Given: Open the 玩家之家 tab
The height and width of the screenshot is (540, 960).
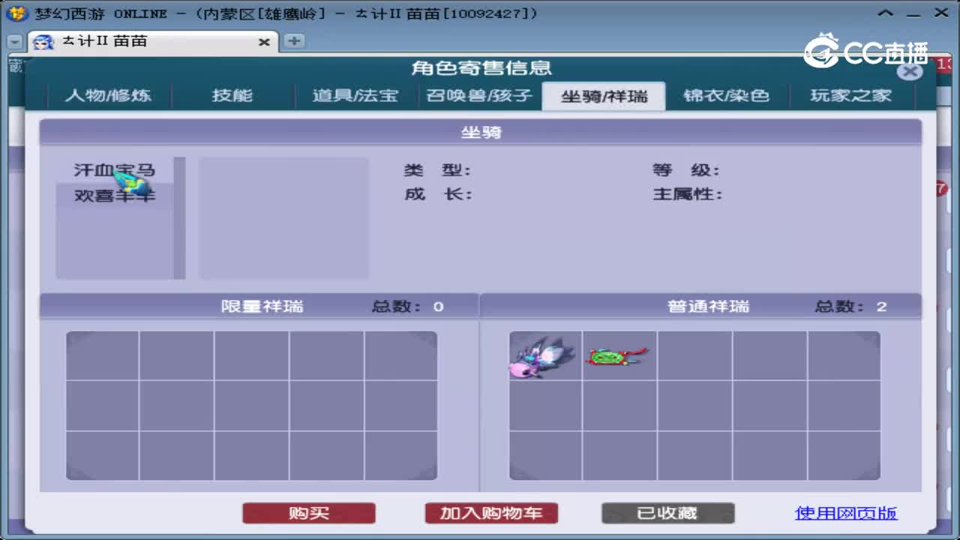Looking at the screenshot, I should [x=852, y=95].
